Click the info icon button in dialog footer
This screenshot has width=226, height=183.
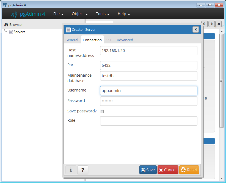tap(71, 170)
